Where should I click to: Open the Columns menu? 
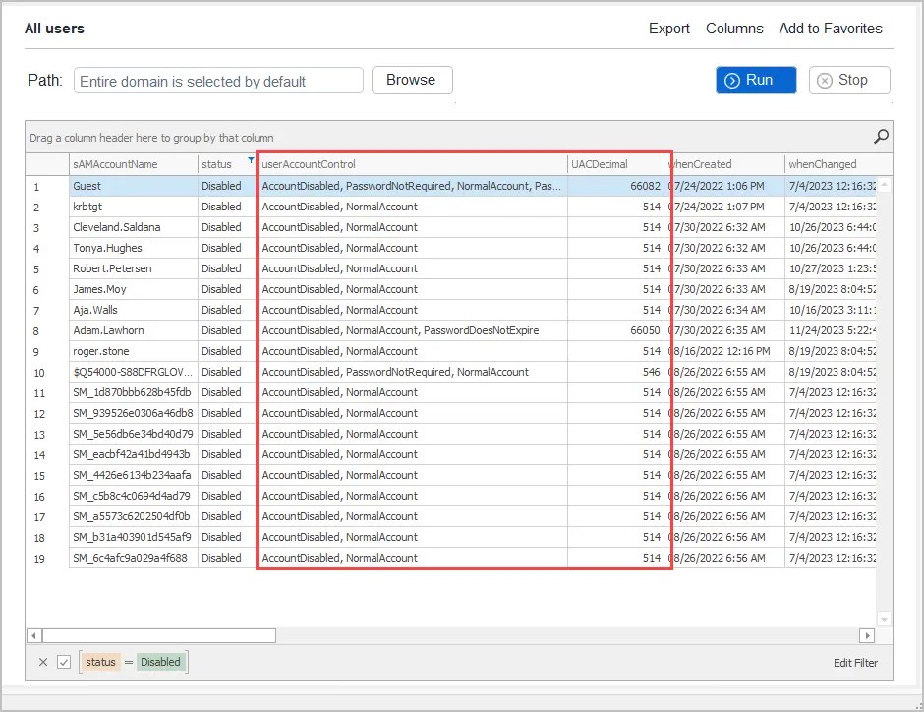point(734,29)
